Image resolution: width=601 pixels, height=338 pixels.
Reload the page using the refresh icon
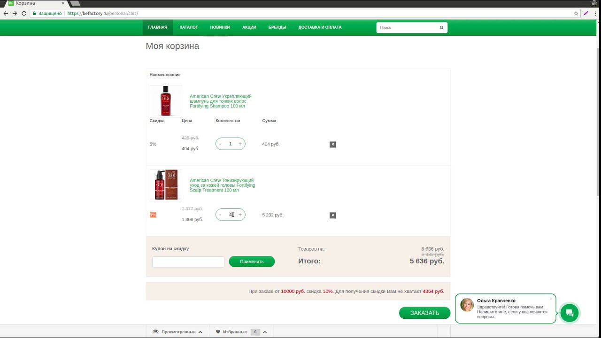pyautogui.click(x=24, y=14)
